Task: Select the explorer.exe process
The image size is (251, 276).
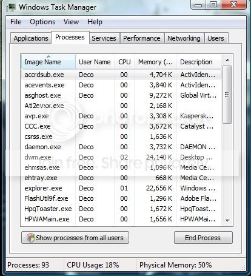Action: 121,188
